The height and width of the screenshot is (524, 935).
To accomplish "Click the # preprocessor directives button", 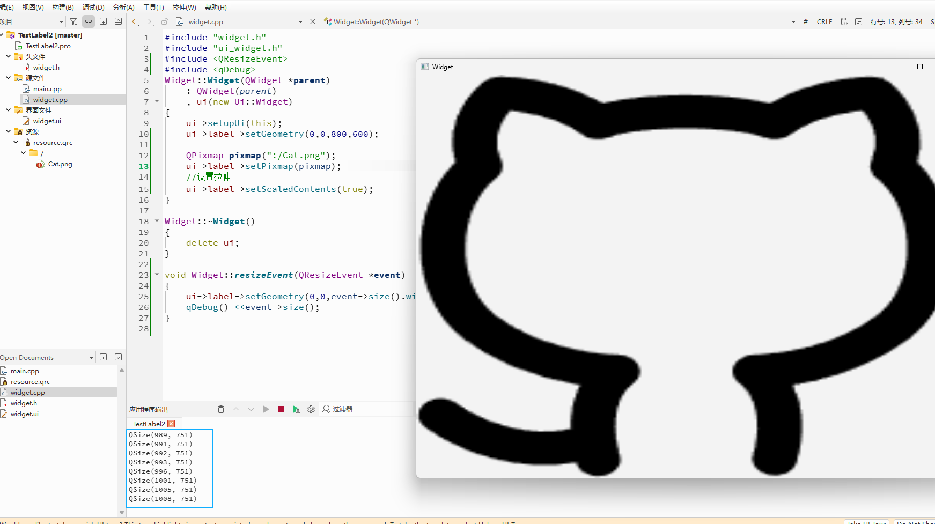I will 806,22.
